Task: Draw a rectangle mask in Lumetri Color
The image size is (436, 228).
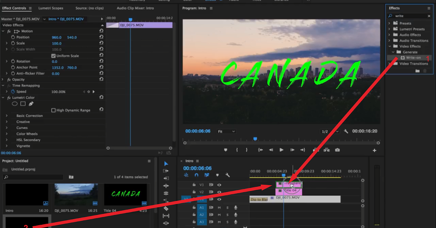Action: click(23, 104)
